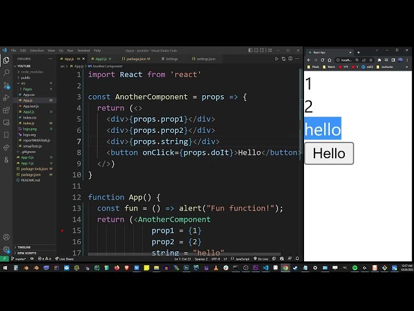Reload the React App page in Chrome
Viewport: 414px width, 311px height.
tap(322, 60)
